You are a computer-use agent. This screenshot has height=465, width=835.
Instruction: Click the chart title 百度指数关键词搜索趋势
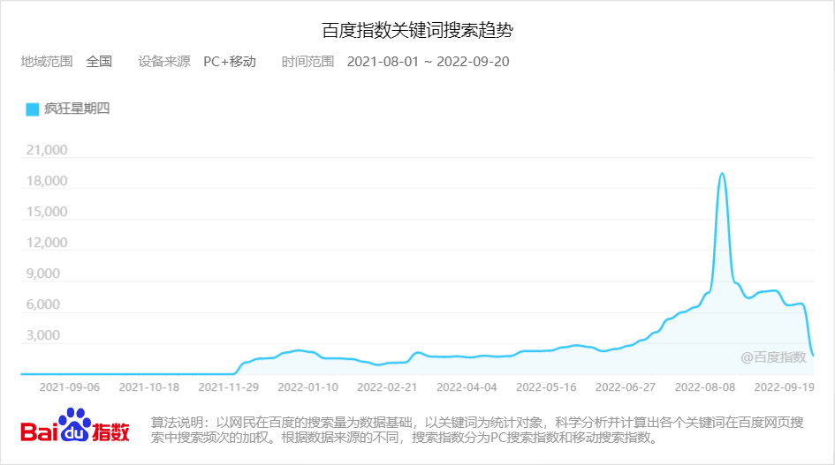pyautogui.click(x=417, y=30)
